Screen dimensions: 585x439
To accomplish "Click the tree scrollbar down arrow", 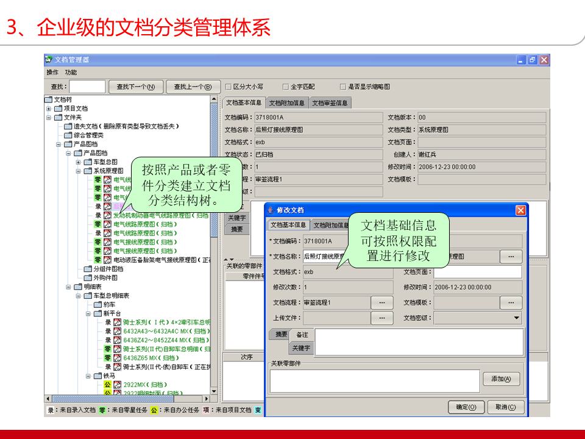I will coord(214,391).
